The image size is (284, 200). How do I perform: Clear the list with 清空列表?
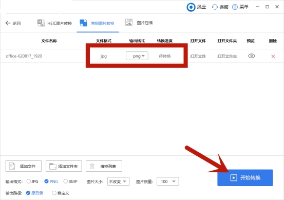click(104, 166)
